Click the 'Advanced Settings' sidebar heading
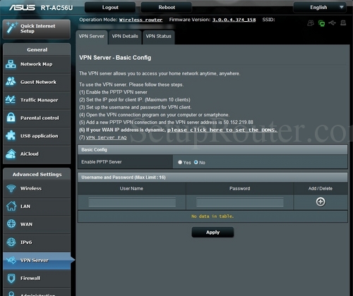This screenshot has width=353, height=296. (37, 174)
